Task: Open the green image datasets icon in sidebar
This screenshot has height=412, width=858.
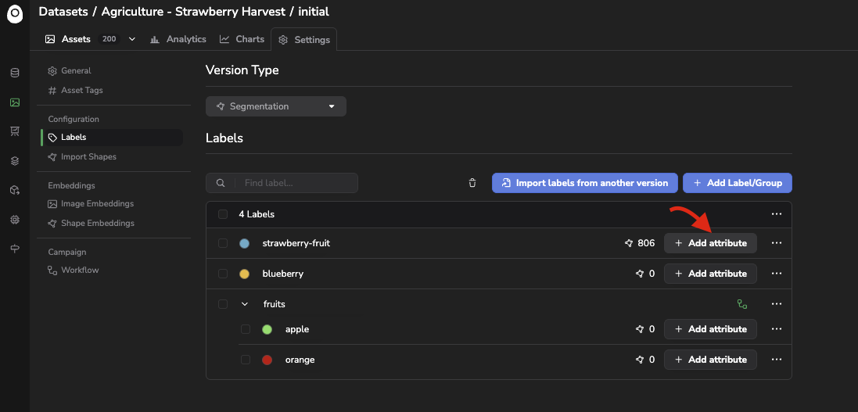Action: coord(15,102)
